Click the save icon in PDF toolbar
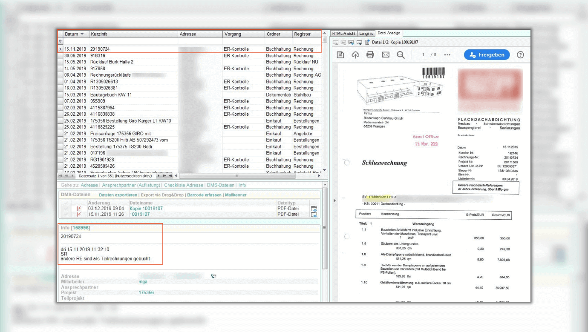 pos(340,55)
